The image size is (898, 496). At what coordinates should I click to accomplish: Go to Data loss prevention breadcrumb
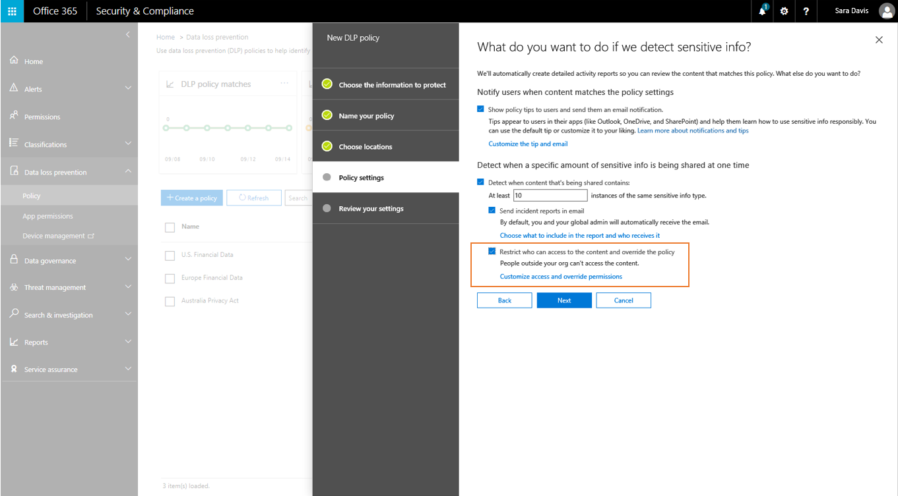[216, 36]
